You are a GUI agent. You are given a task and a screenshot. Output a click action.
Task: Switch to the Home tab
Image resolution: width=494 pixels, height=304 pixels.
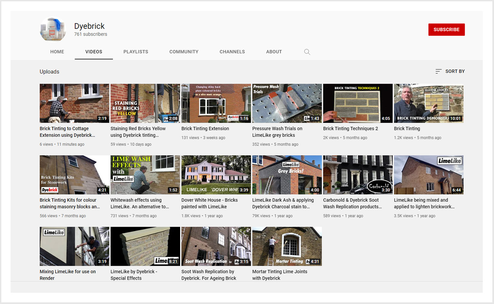pyautogui.click(x=57, y=52)
